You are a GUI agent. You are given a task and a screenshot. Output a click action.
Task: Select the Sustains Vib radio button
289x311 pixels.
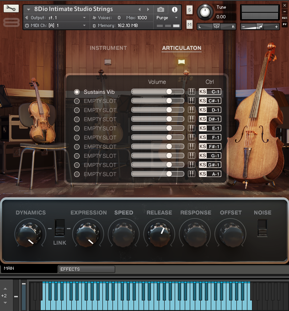pos(77,92)
